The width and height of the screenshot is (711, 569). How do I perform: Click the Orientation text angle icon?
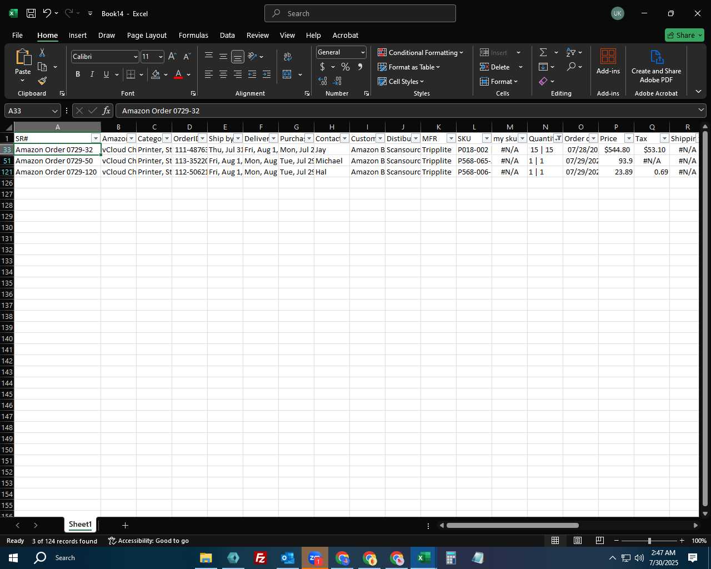click(x=252, y=56)
